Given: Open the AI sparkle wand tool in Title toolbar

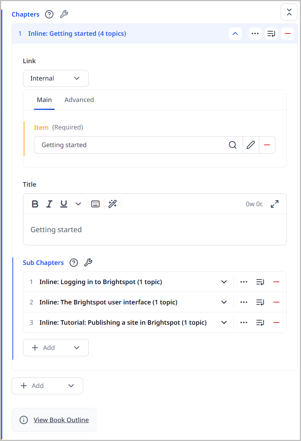Looking at the screenshot, I should pyautogui.click(x=112, y=204).
